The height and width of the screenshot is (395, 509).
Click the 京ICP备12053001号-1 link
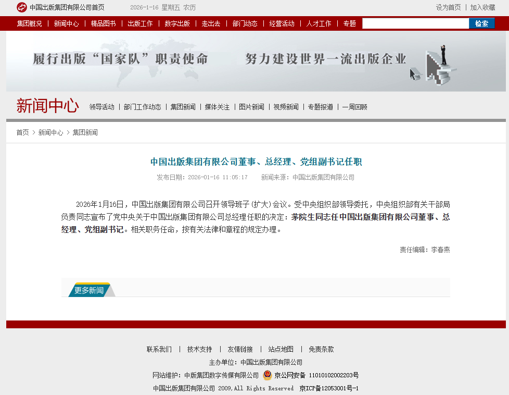329,388
